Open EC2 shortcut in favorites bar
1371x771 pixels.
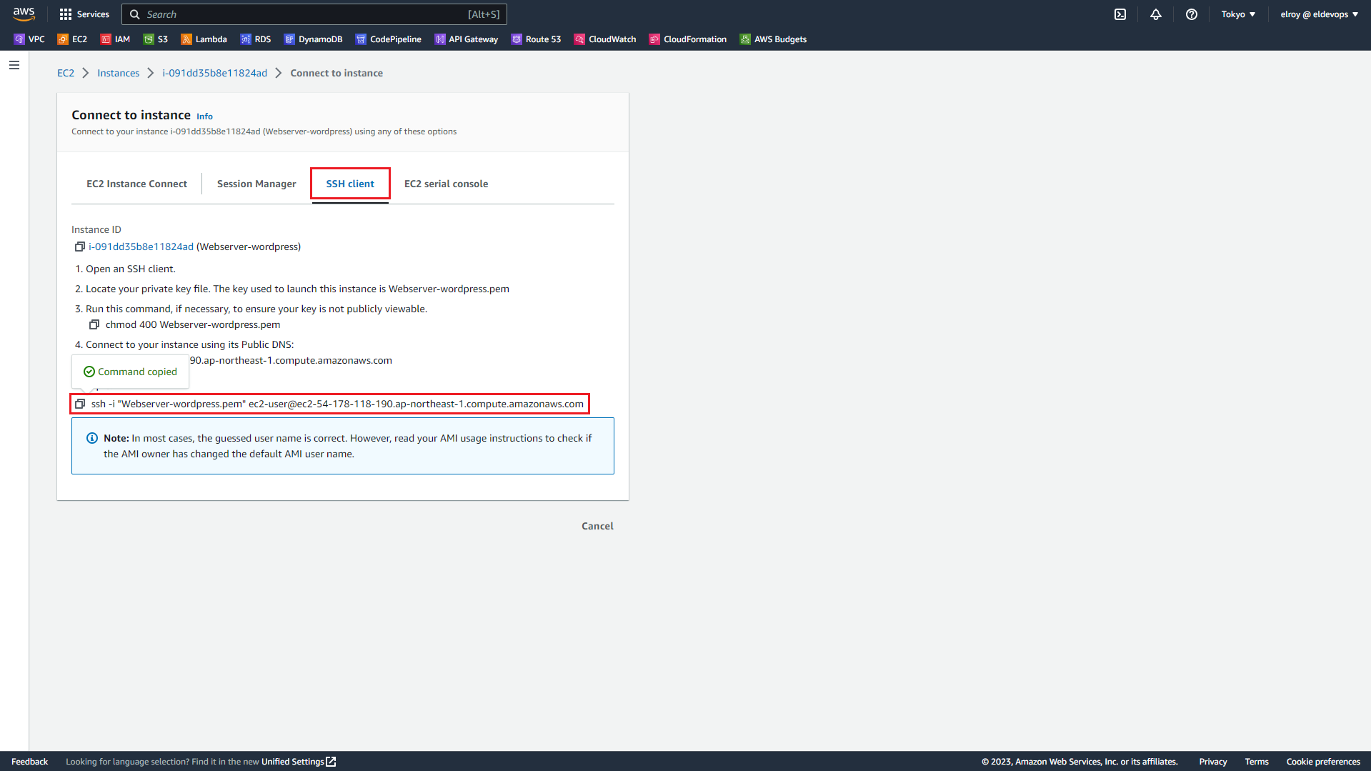[x=72, y=39]
